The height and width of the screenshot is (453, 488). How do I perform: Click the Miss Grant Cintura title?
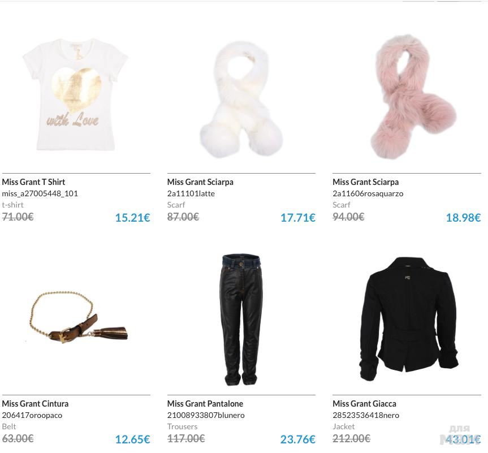click(35, 403)
